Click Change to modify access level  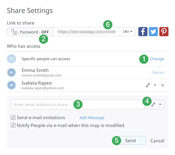click(157, 59)
